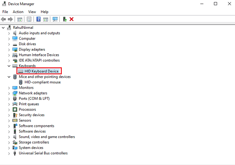Viewport: 235px width, 165px height.
Task: Open the File menu
Action: [x=5, y=12]
